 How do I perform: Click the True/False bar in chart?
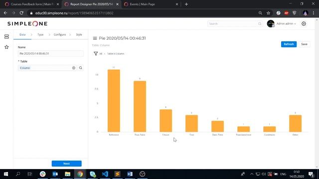pyautogui.click(x=140, y=106)
